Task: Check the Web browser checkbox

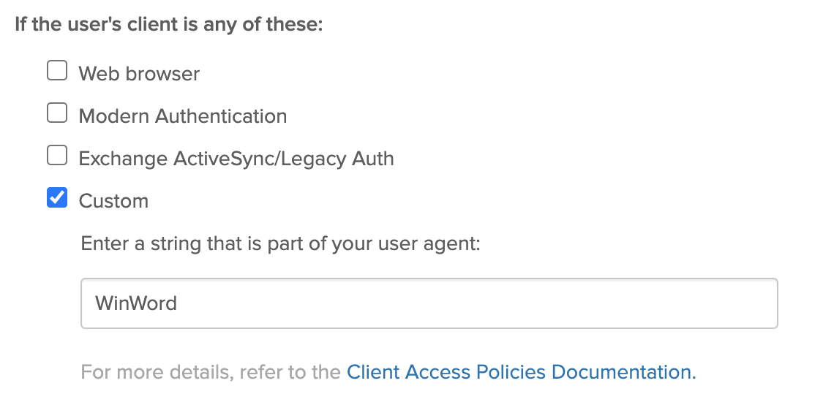Action: pyautogui.click(x=57, y=71)
